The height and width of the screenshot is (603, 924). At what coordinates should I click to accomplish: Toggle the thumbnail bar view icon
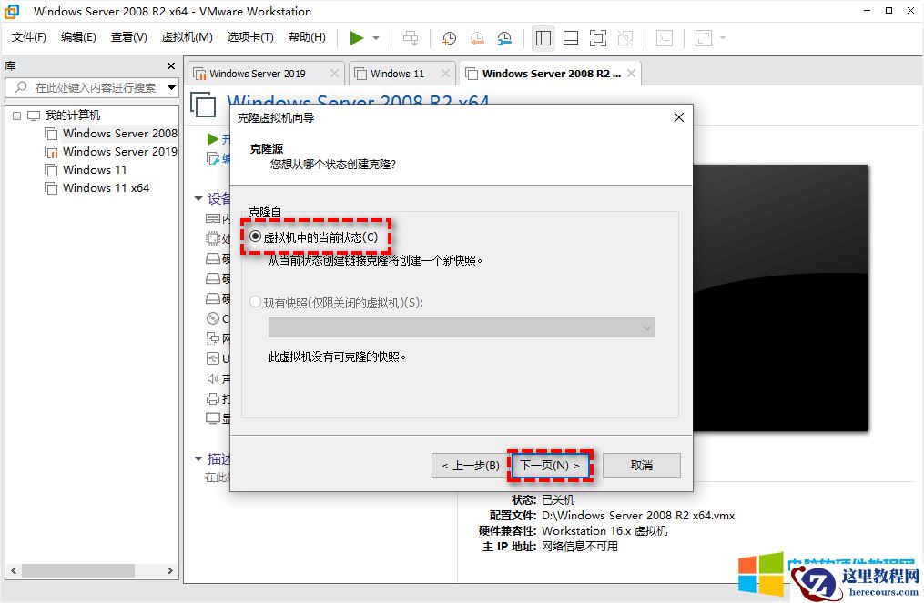coord(571,38)
